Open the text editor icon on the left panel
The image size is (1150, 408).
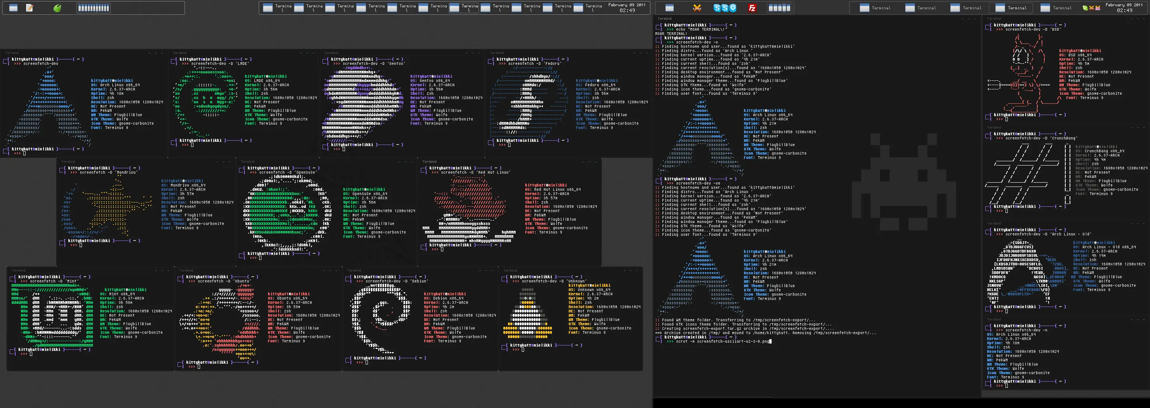tap(30, 8)
